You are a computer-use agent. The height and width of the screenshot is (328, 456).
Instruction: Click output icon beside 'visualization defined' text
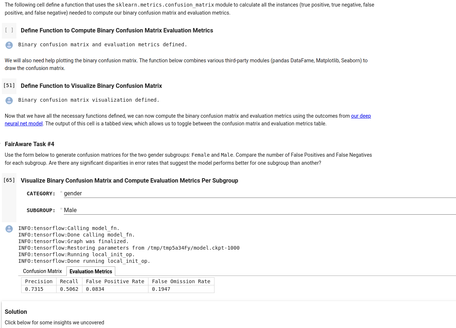pyautogui.click(x=9, y=100)
